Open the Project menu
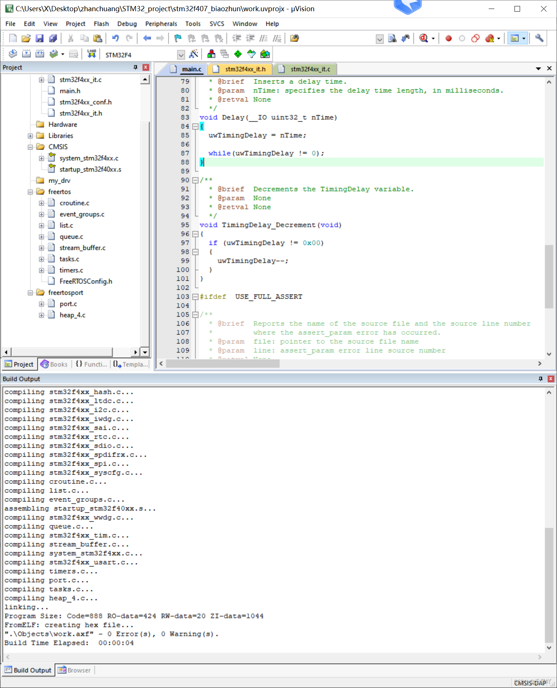557x688 pixels. coord(75,24)
